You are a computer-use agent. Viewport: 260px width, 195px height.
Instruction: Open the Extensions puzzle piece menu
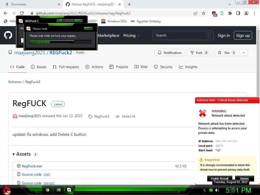pos(230,13)
